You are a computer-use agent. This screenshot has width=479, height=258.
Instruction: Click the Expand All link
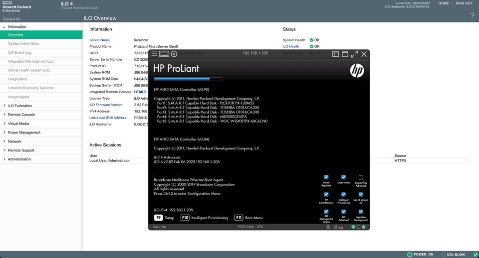[x=11, y=19]
